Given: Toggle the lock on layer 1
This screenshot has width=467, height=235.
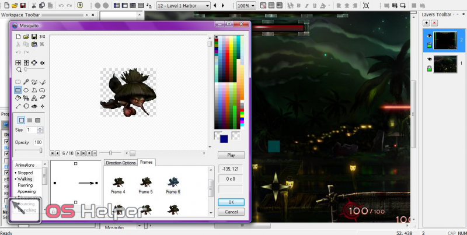Looking at the screenshot, I should [429, 68].
